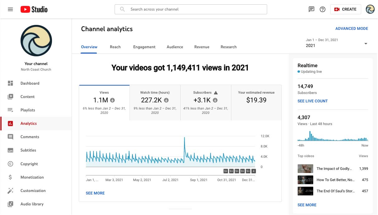The height and width of the screenshot is (215, 378).
Task: Click the 4,307 views count
Action: click(x=304, y=118)
